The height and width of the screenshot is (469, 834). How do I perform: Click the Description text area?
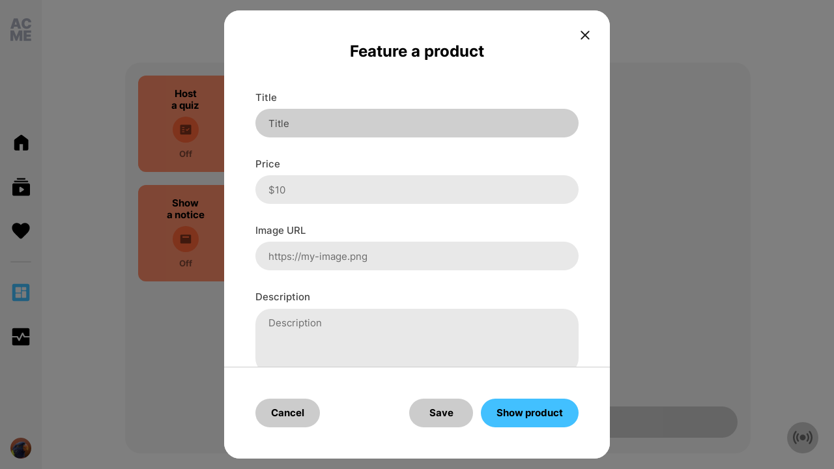tap(417, 338)
